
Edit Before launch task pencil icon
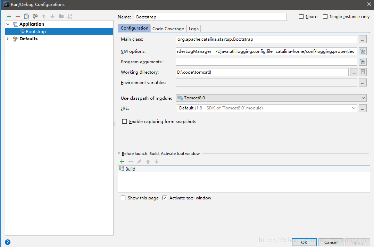139,162
